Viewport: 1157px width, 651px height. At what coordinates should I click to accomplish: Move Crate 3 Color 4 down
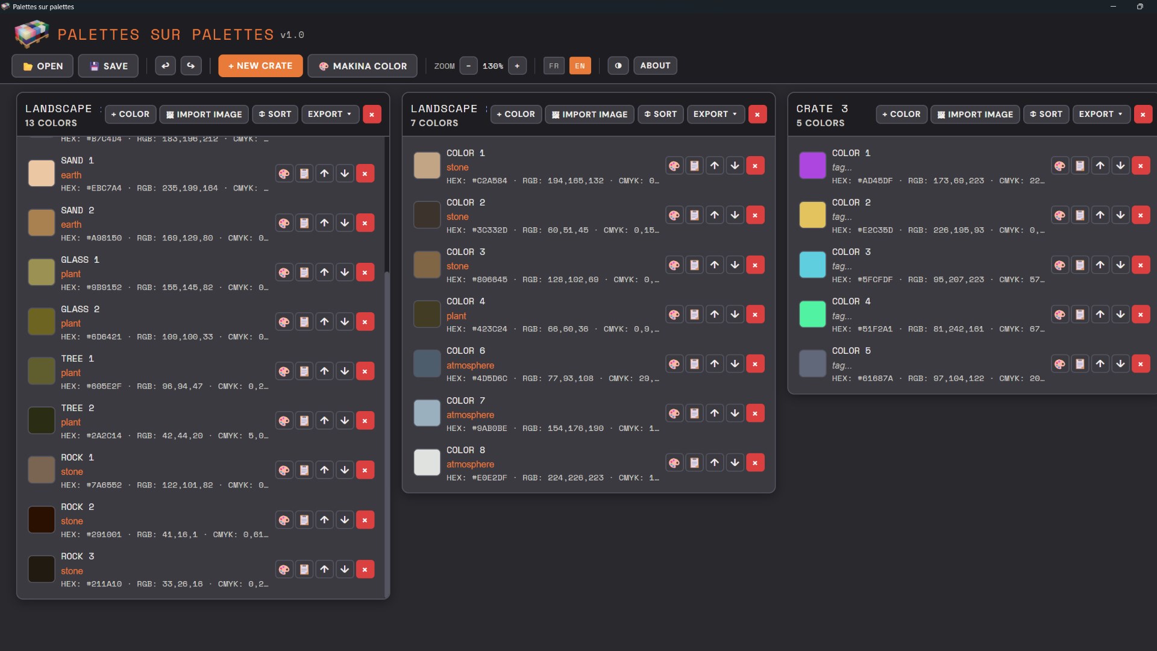pos(1120,314)
